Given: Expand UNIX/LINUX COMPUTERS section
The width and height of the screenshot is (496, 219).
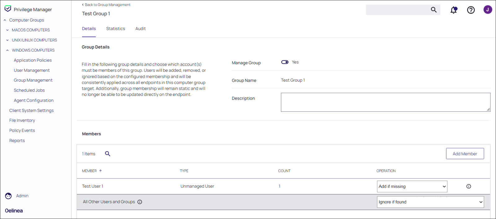Looking at the screenshot, I should click(7, 40).
